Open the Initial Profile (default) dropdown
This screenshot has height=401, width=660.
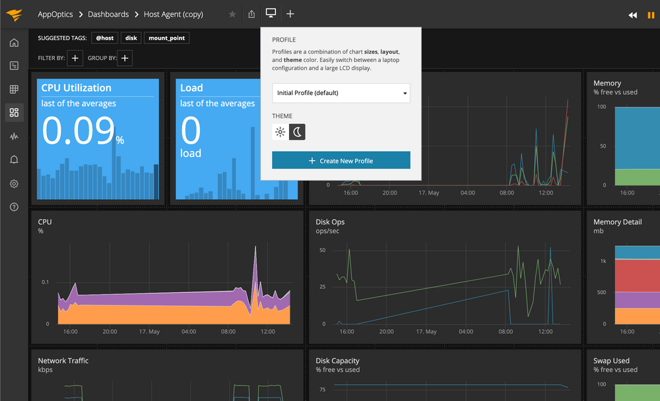341,93
